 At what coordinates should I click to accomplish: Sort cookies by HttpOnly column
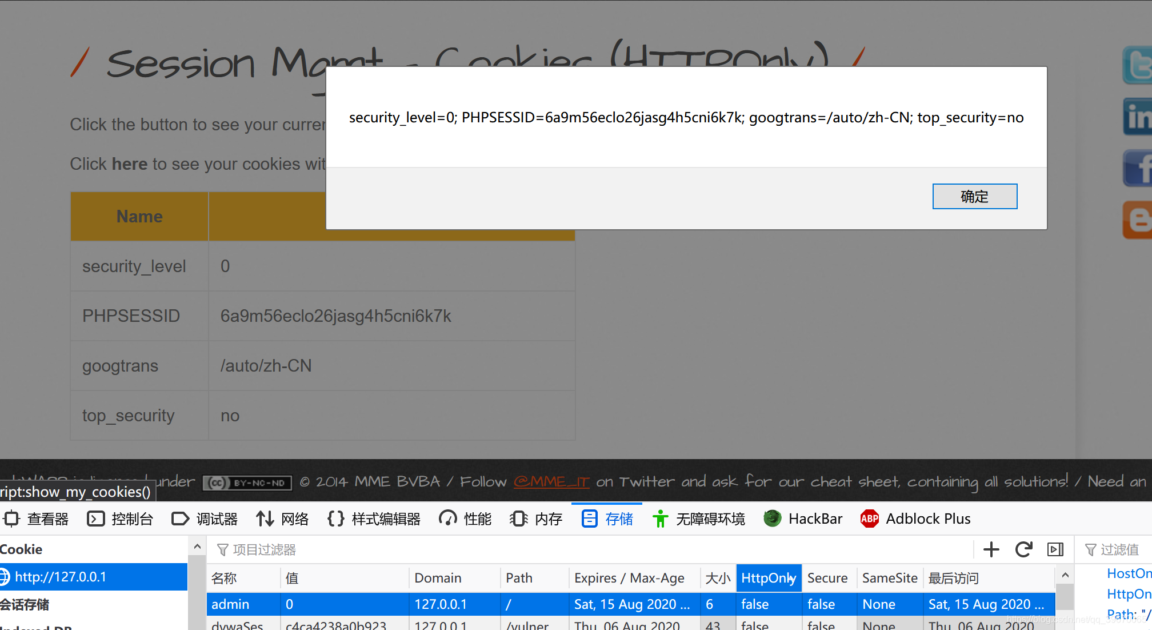(769, 578)
